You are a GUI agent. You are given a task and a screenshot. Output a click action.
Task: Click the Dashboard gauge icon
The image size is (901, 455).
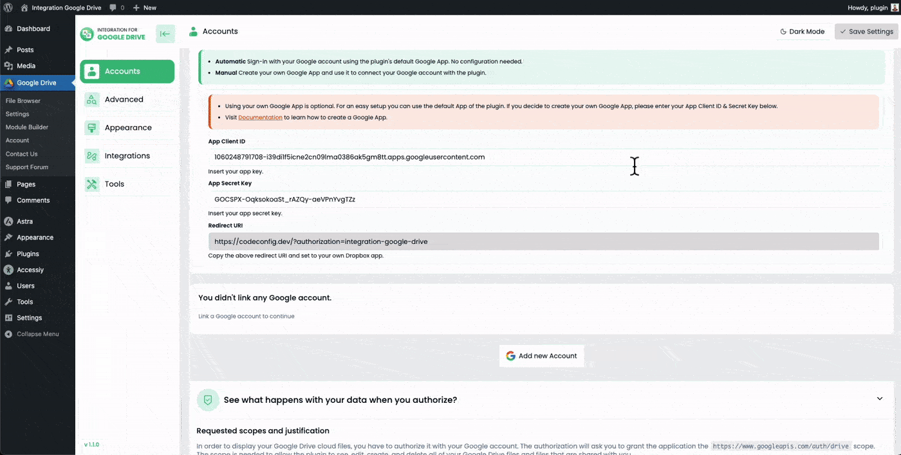pyautogui.click(x=8, y=29)
